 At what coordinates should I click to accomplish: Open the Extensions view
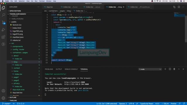[x=3, y=37]
